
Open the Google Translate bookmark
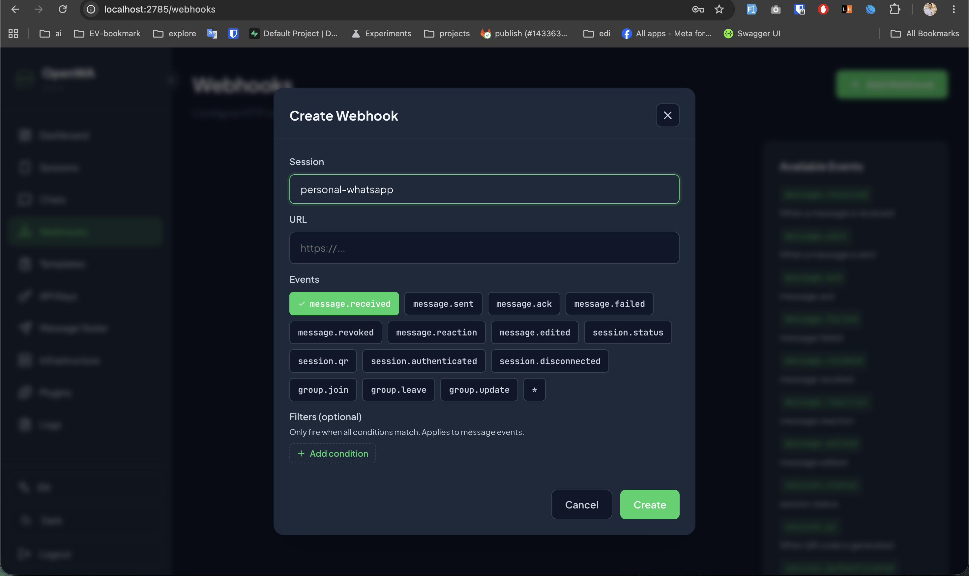(x=212, y=34)
